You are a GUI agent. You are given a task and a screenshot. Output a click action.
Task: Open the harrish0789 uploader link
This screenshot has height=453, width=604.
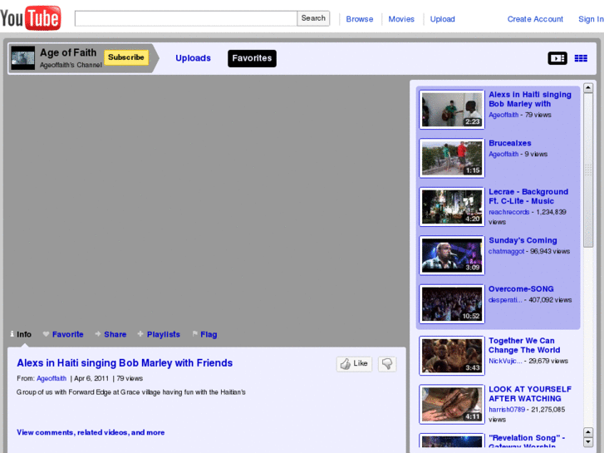[x=507, y=410]
